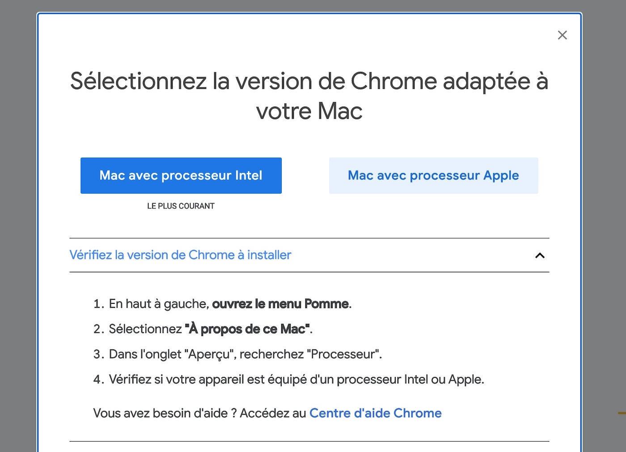Click step 4 about Intel or Apple processor
Image resolution: width=626 pixels, height=452 pixels.
[x=296, y=380]
